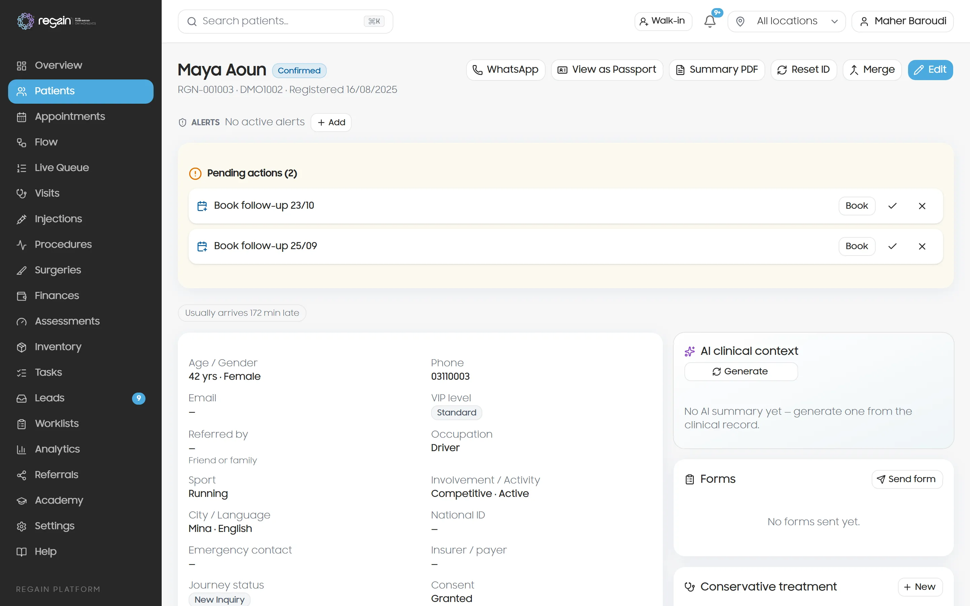The height and width of the screenshot is (606, 970).
Task: Focus the Search patients field
Action: coord(285,21)
